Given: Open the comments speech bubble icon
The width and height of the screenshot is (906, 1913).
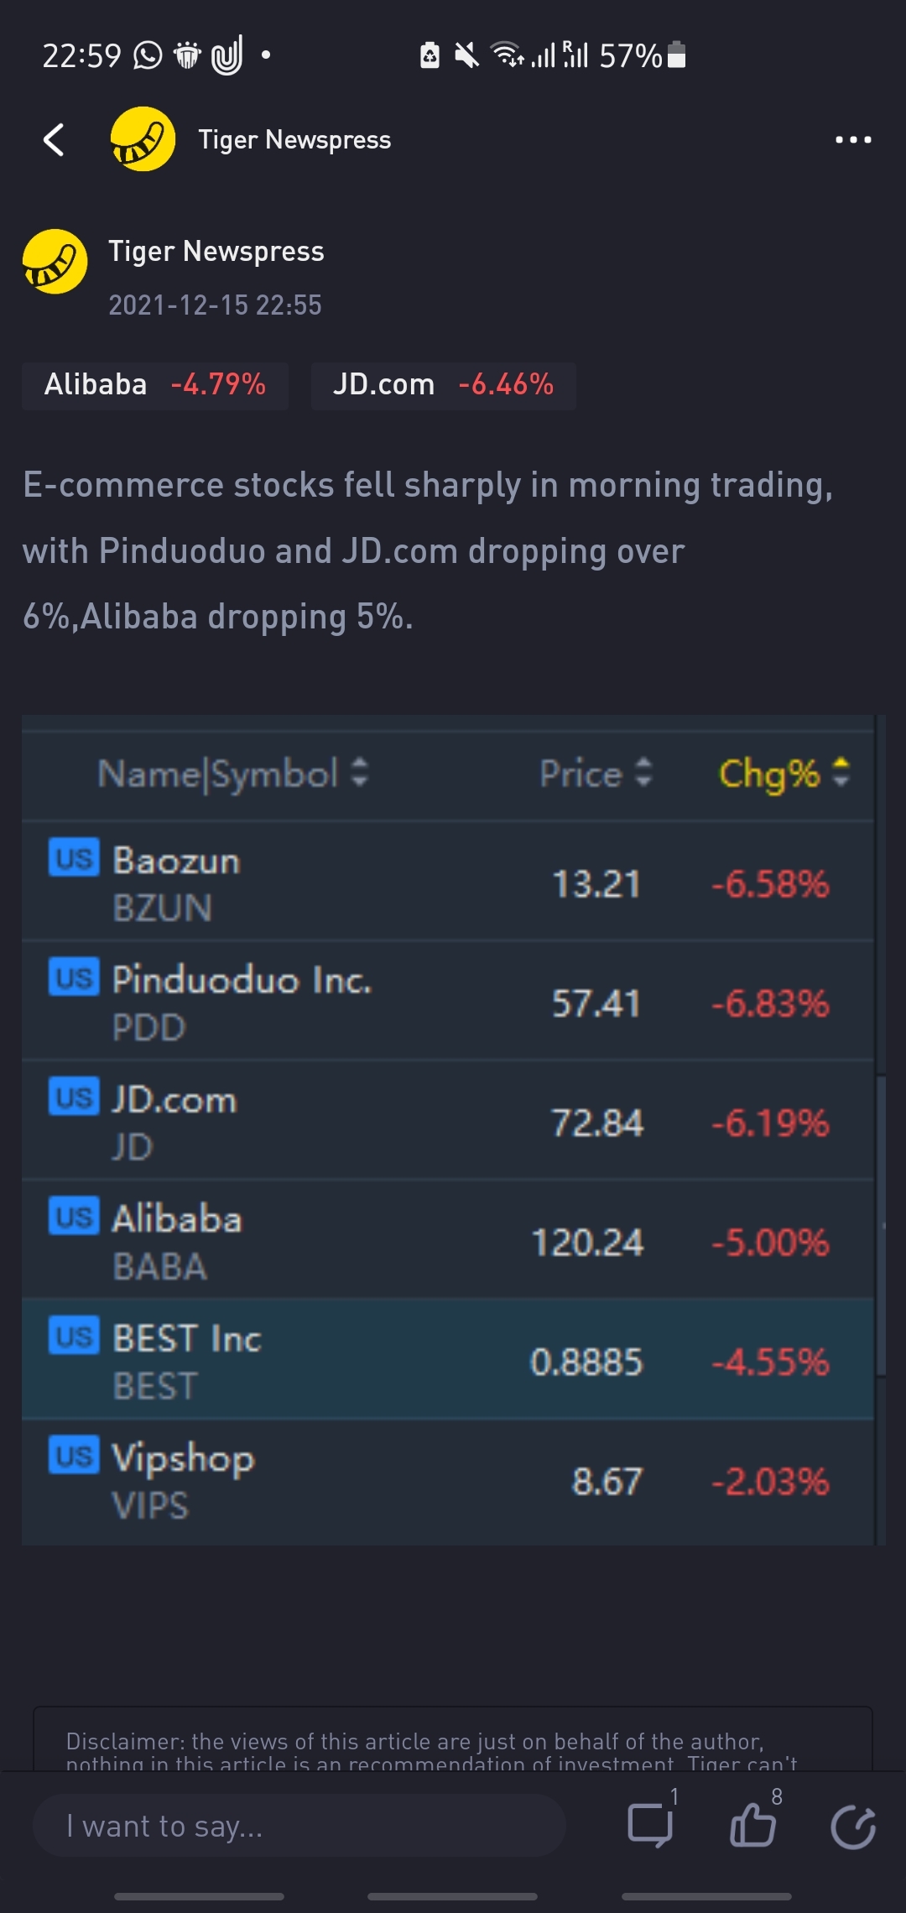Looking at the screenshot, I should [650, 1826].
